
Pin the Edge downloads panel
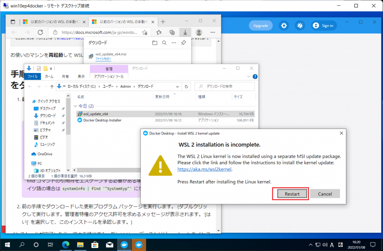pyautogui.click(x=184, y=43)
